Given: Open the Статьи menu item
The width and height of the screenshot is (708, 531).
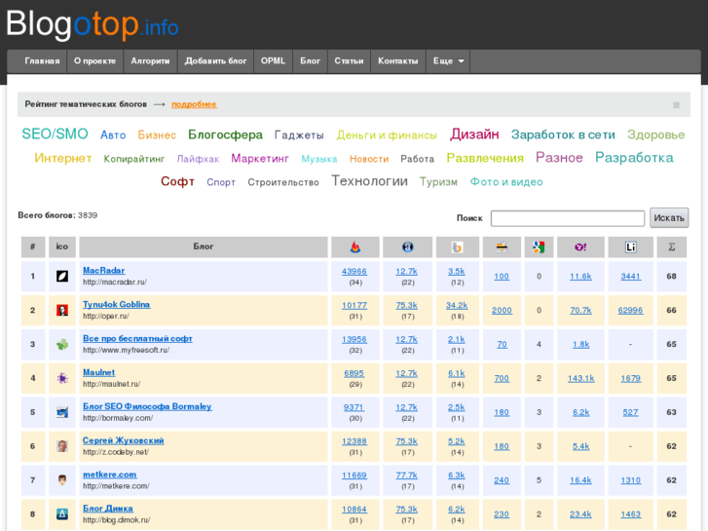Looking at the screenshot, I should (x=349, y=61).
